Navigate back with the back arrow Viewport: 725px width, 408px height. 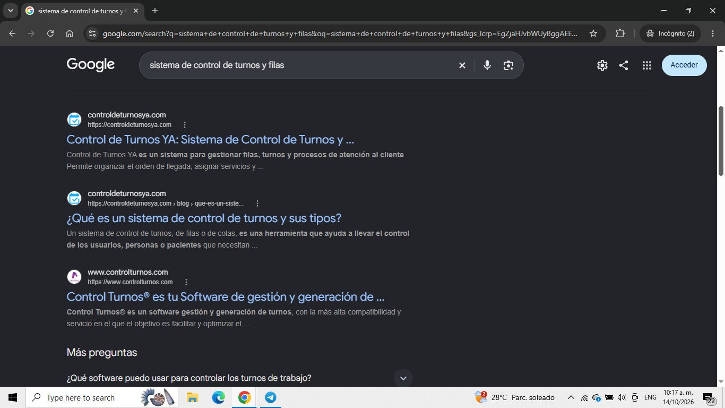(12, 33)
